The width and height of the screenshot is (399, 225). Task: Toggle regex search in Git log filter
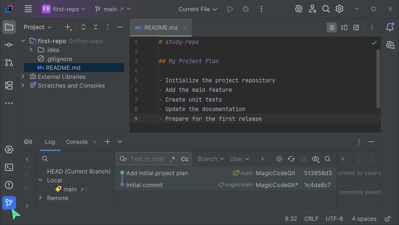[173, 159]
